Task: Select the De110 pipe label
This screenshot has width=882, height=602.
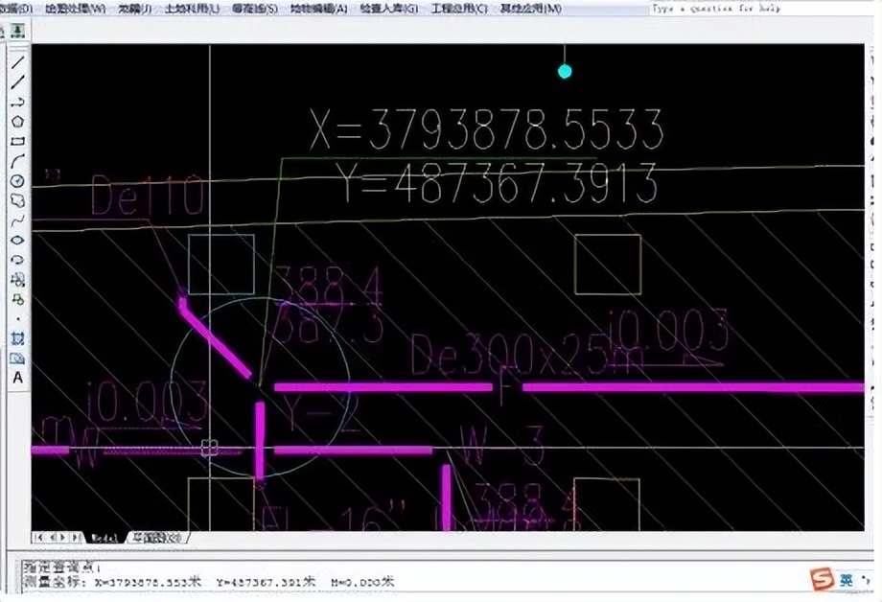Action: (147, 195)
